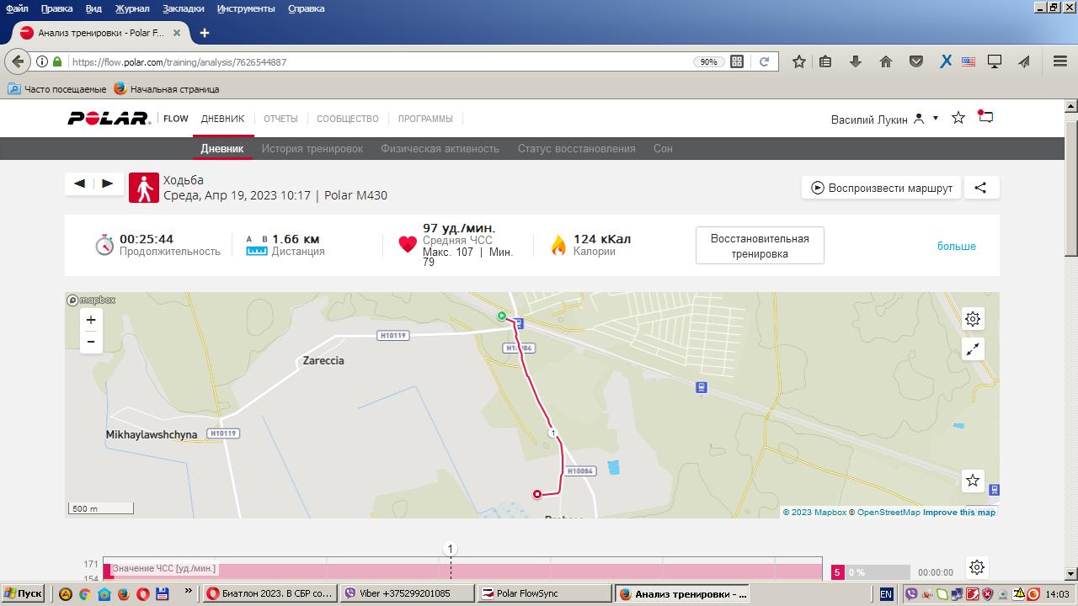Switch to Viber taskbar window
The width and height of the screenshot is (1078, 606).
pos(407,593)
